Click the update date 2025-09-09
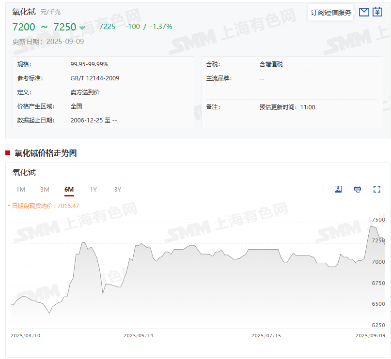Screen dimensions: 391x359 click(65, 41)
